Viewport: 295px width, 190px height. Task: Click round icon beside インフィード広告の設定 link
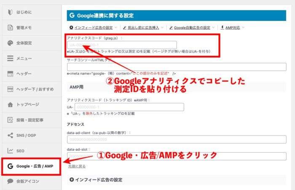click(x=71, y=28)
